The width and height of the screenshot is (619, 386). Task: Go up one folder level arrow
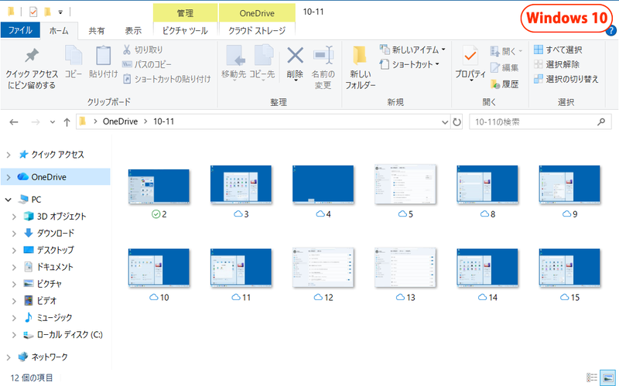coord(67,122)
